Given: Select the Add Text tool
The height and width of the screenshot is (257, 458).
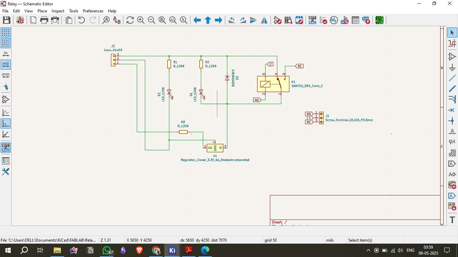Looking at the screenshot, I should 452,220.
